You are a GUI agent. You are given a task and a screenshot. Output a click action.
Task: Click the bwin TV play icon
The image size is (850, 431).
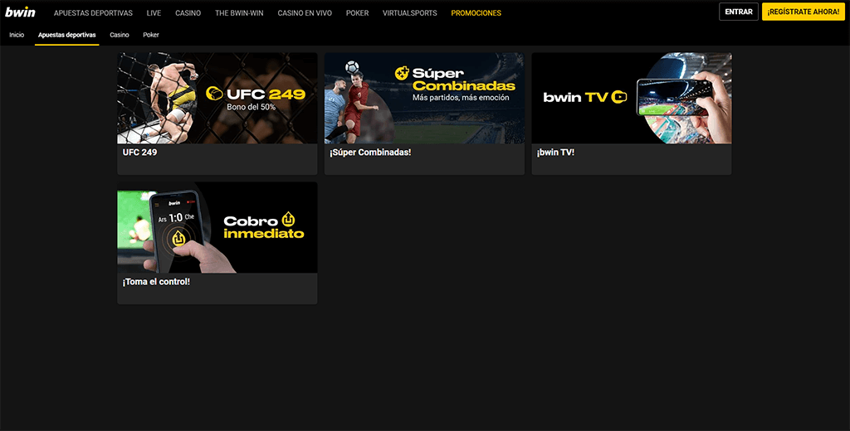tap(619, 97)
